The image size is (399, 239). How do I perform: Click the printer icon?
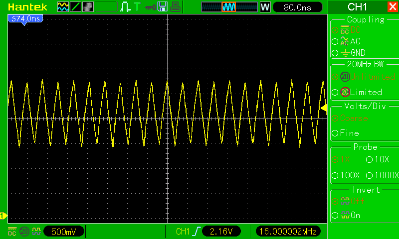click(x=175, y=7)
